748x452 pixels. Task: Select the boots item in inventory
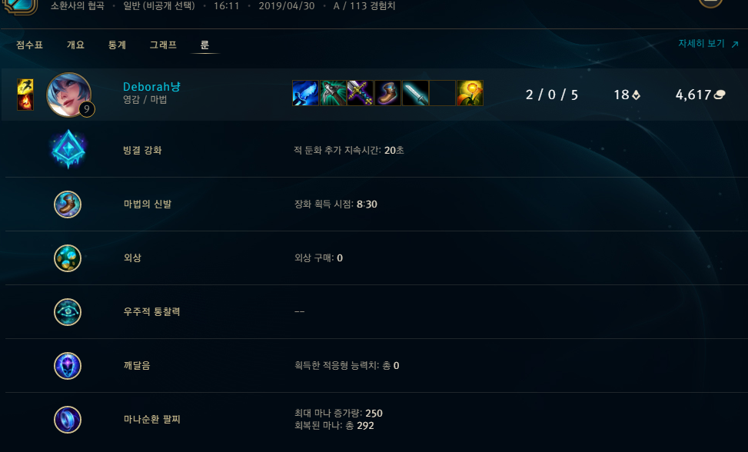point(387,93)
